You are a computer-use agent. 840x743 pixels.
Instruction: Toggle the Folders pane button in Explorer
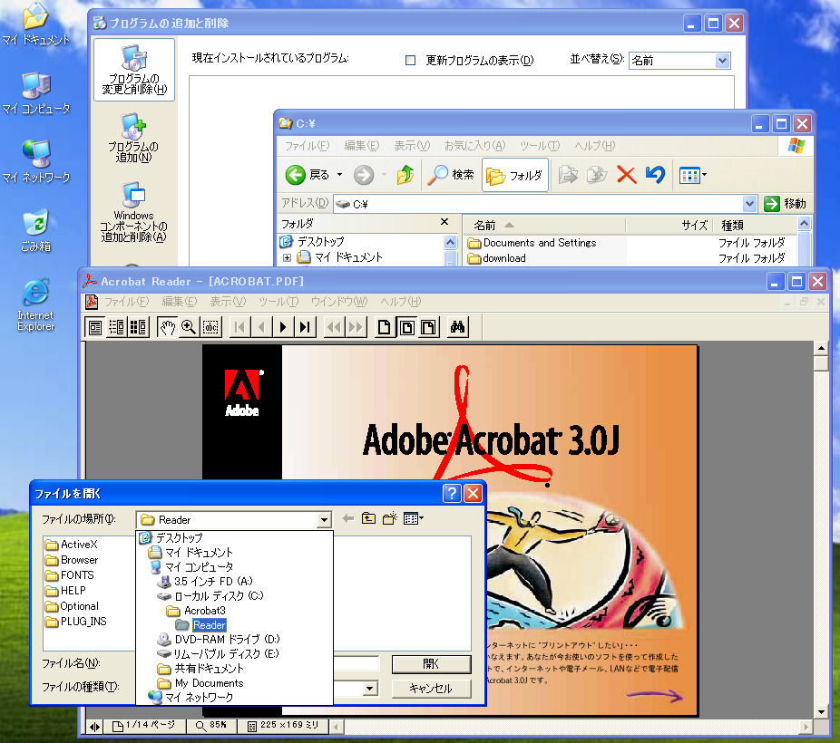point(515,175)
